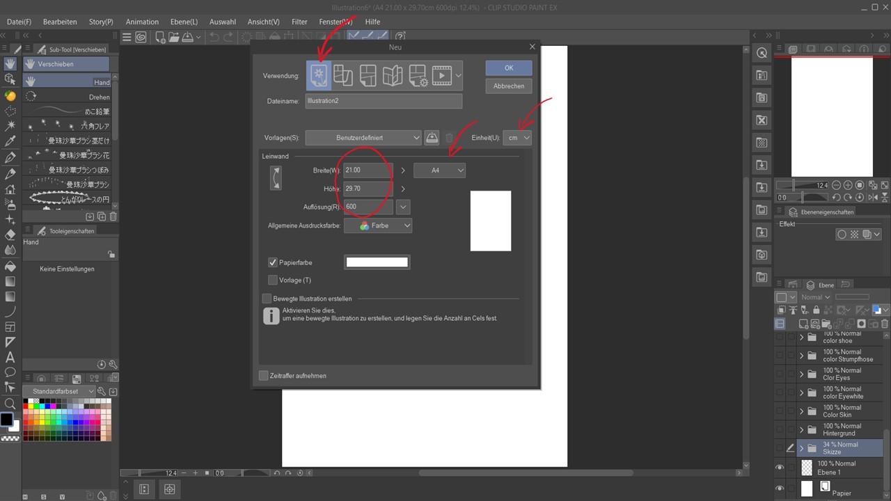The width and height of the screenshot is (891, 501).
Task: Select the Magic Wand auto-select tool
Action: [x=10, y=126]
